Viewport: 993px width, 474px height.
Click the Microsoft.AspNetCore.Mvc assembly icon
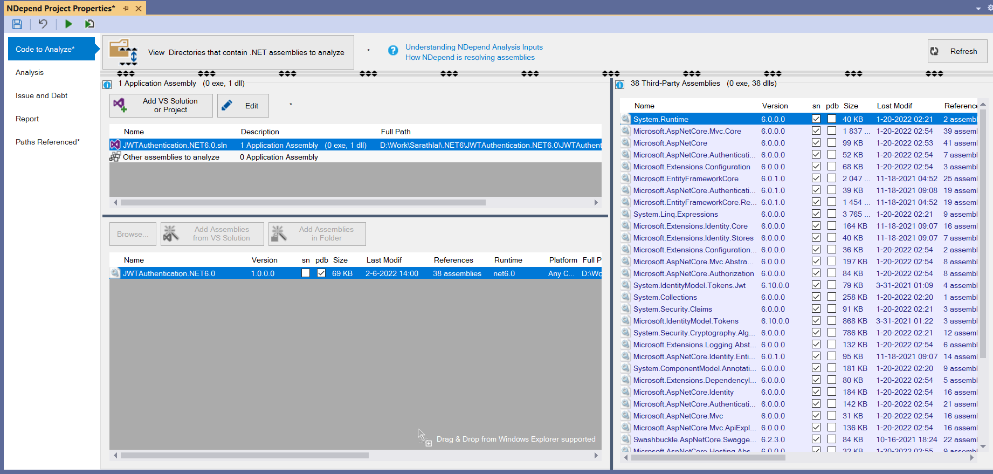pos(625,415)
